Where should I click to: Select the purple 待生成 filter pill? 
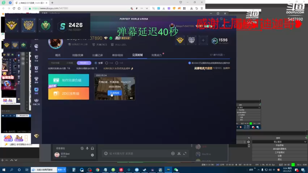(x=84, y=63)
